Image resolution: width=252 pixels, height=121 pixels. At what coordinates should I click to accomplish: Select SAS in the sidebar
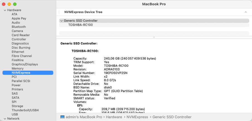pos(14,93)
